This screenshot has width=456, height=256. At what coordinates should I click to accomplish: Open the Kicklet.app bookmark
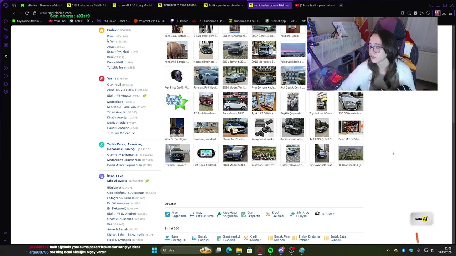pyautogui.click(x=281, y=21)
